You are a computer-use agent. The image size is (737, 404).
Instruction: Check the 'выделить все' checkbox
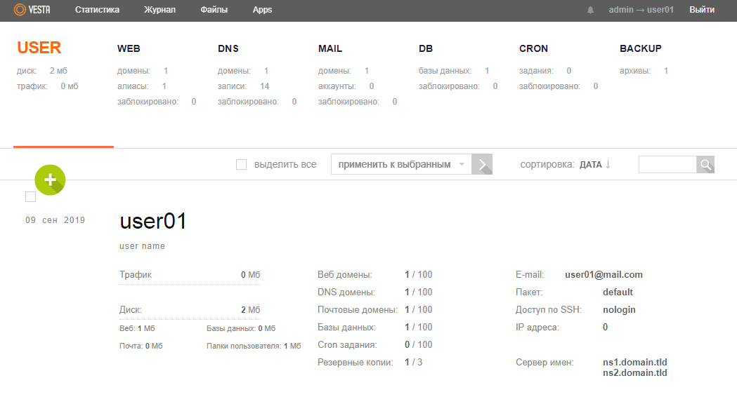[x=242, y=165]
